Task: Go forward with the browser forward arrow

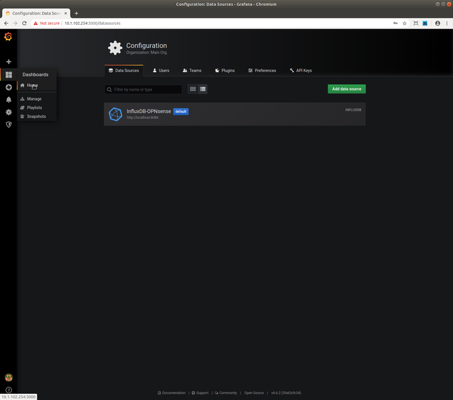Action: (15, 23)
